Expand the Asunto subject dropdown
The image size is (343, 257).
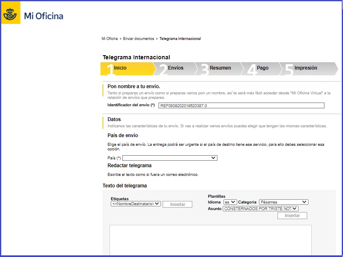[260, 209]
